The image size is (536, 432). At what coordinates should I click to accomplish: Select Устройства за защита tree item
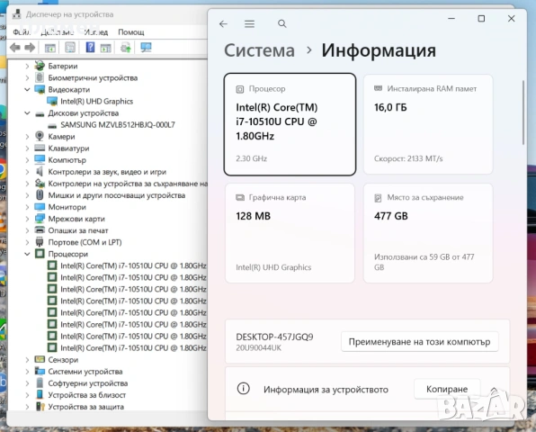click(x=85, y=407)
